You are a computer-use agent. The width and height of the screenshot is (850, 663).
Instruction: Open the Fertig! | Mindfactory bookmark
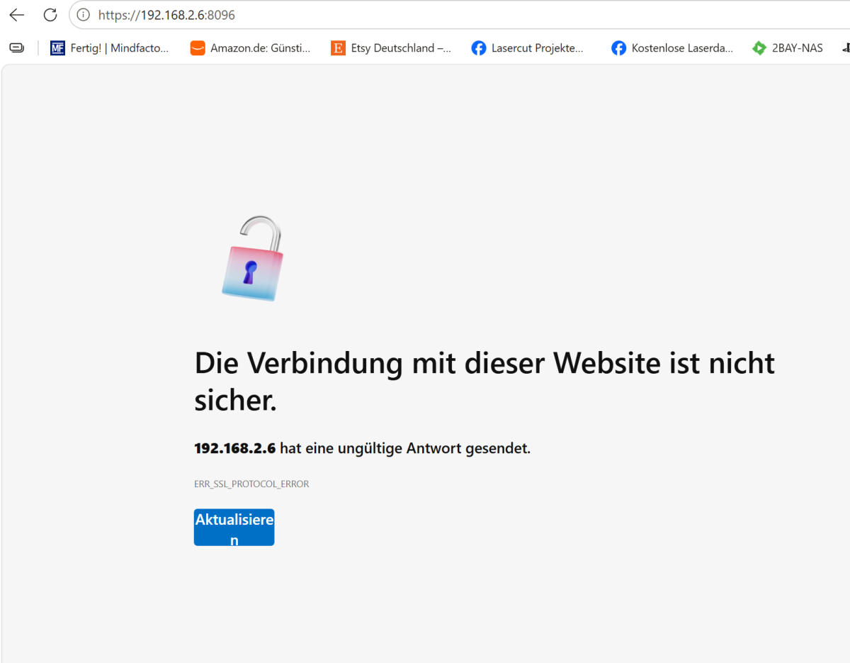pos(110,48)
